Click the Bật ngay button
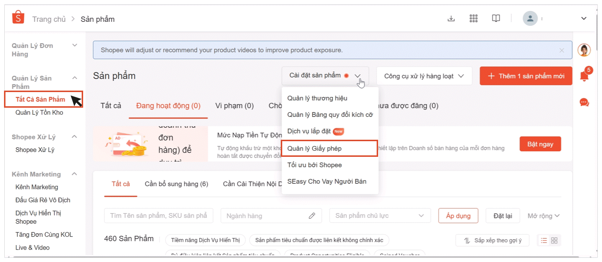 pyautogui.click(x=540, y=144)
